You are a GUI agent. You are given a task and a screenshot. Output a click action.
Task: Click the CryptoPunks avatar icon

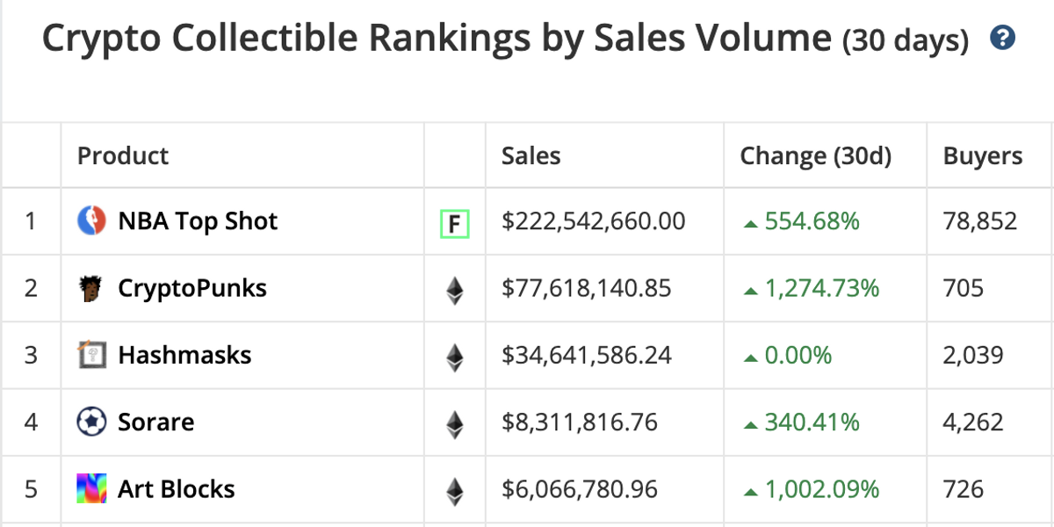[92, 288]
